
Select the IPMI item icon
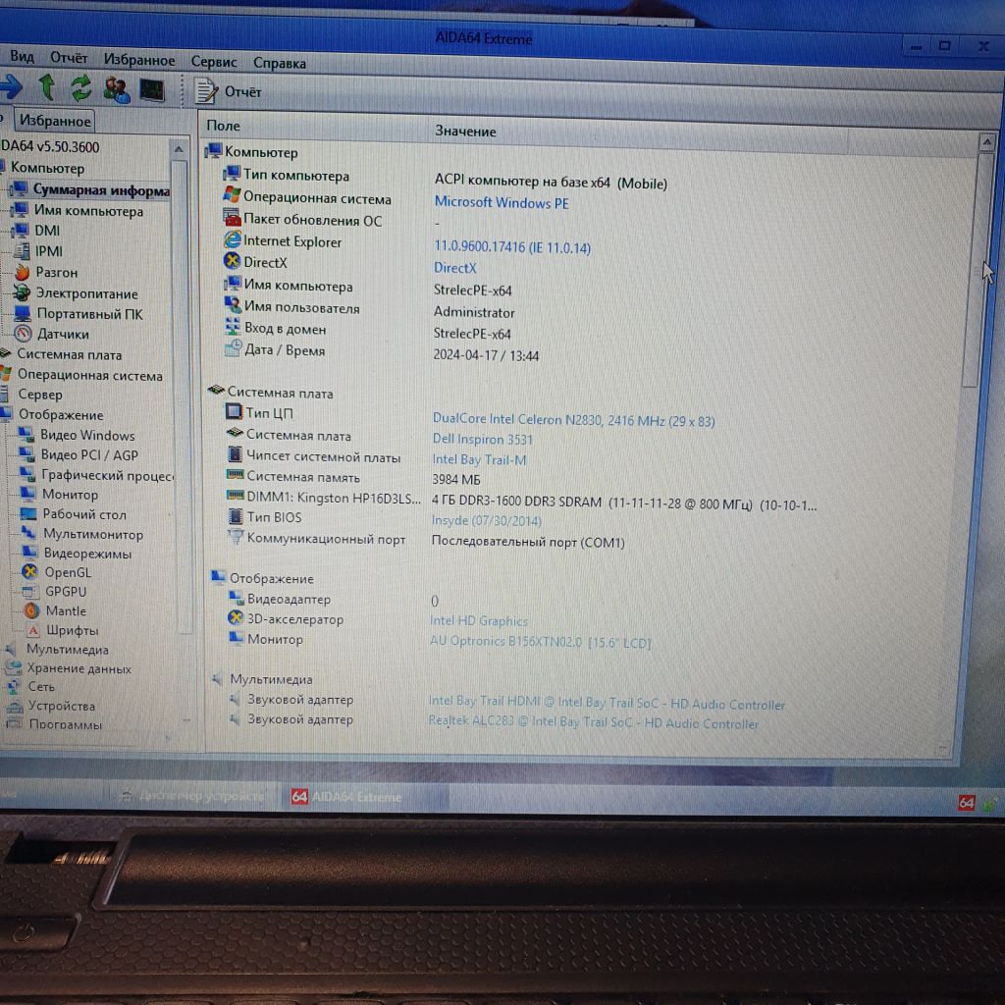tap(22, 250)
